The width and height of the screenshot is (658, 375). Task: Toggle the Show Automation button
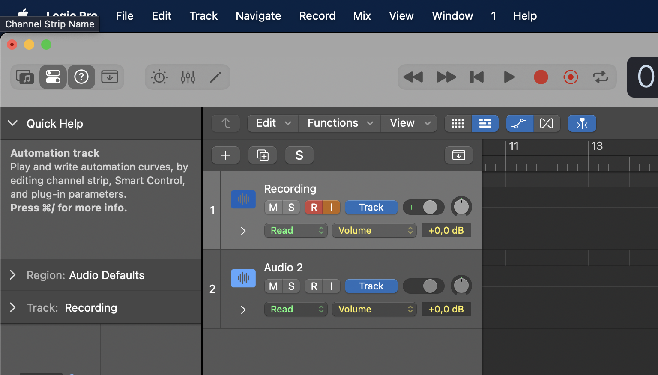click(x=519, y=123)
